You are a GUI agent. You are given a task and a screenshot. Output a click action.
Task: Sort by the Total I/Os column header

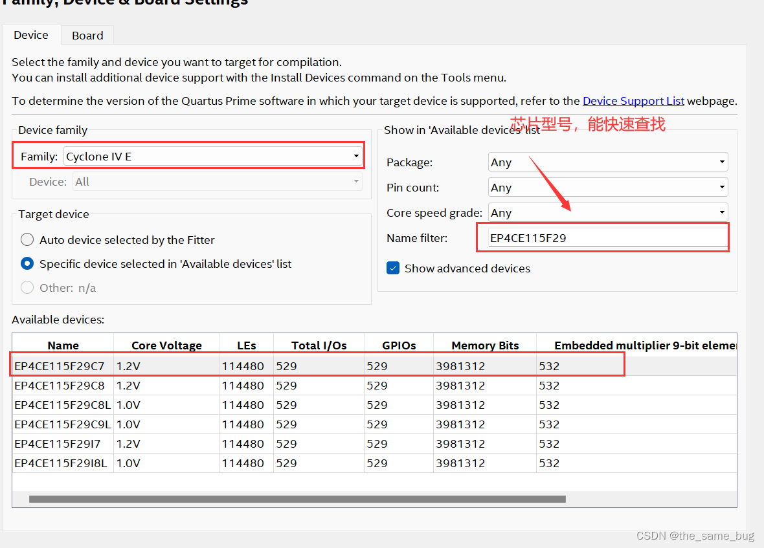[x=319, y=345]
